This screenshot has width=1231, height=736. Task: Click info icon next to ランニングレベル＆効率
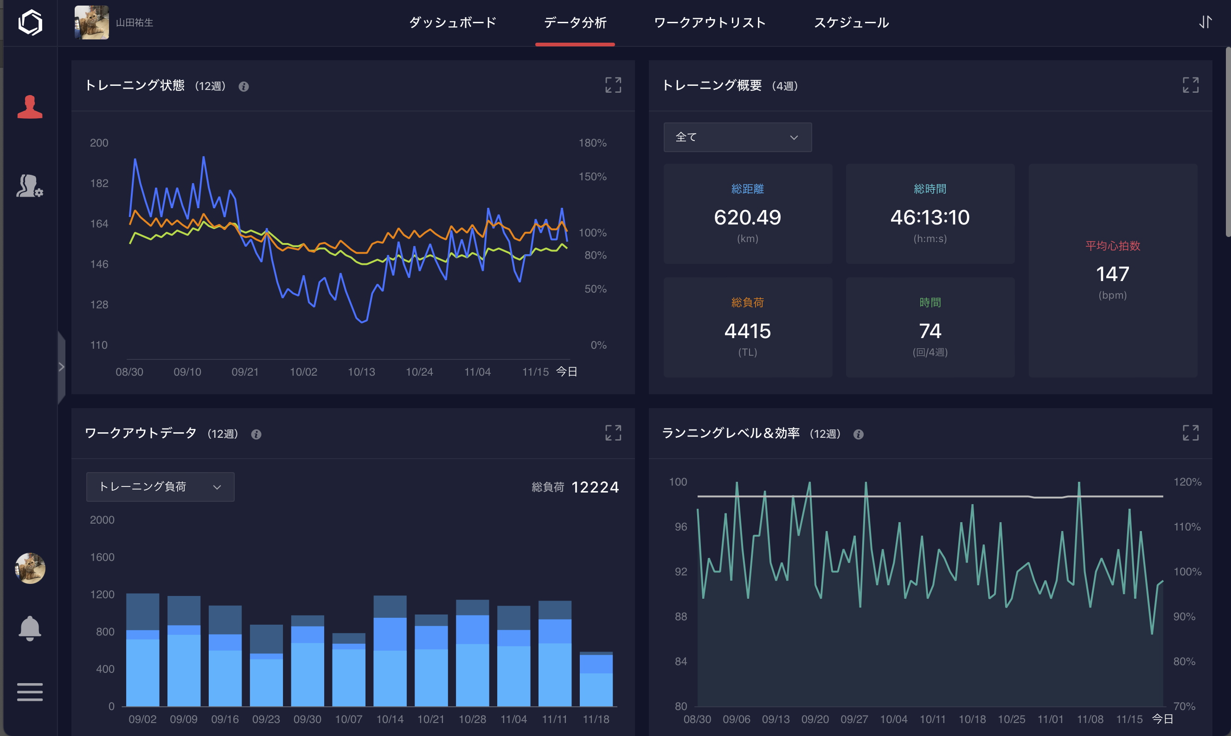tap(859, 434)
